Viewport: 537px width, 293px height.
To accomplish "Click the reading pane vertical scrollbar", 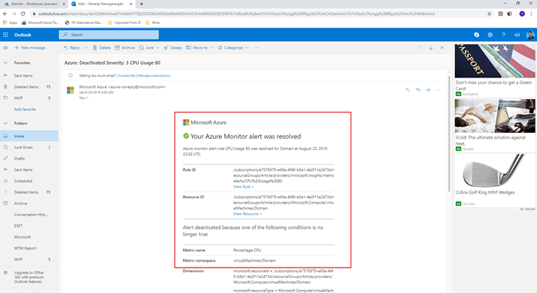I will [449, 133].
